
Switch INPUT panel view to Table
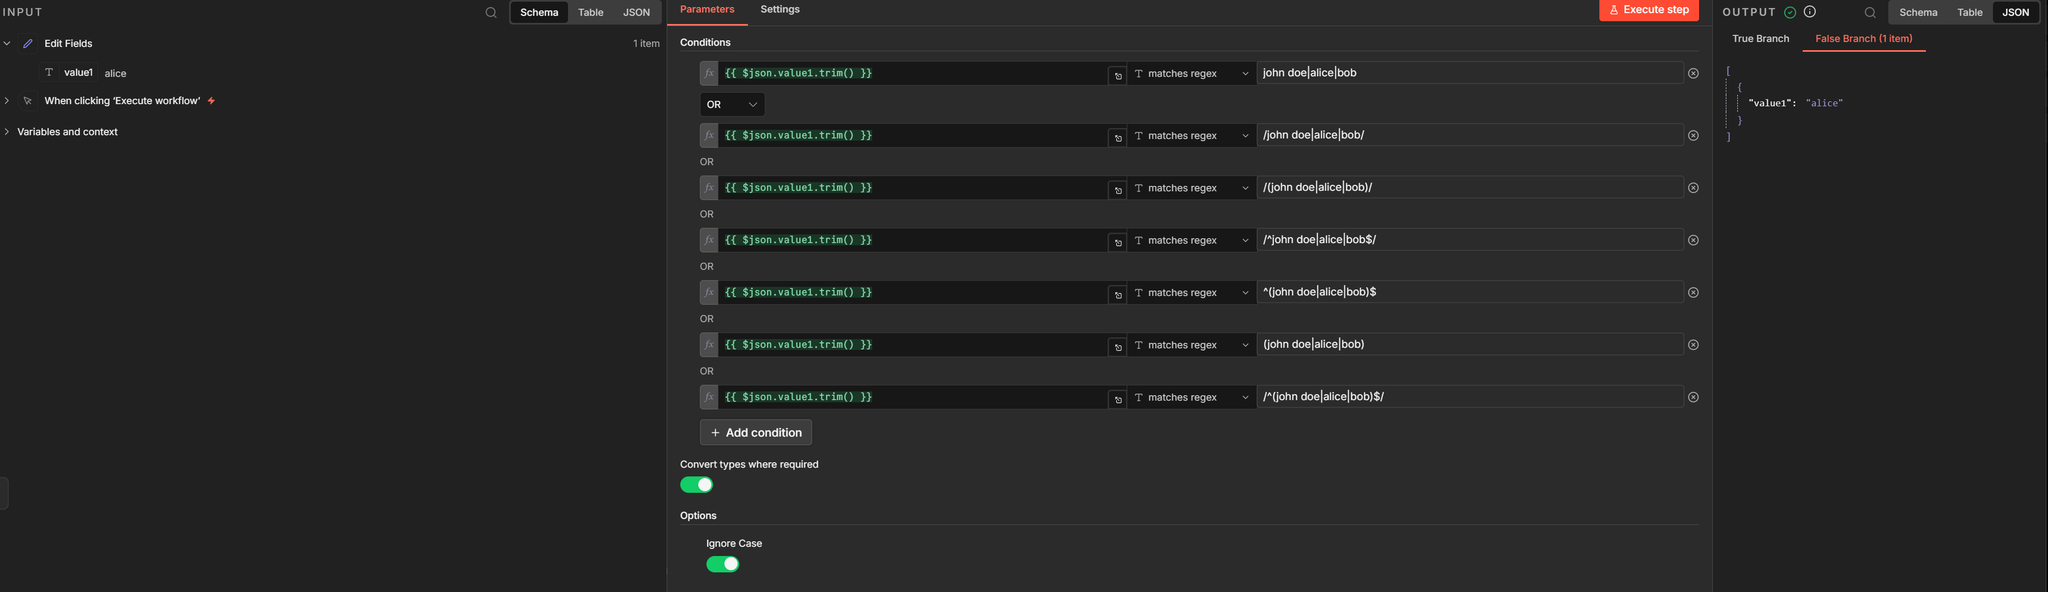tap(590, 13)
